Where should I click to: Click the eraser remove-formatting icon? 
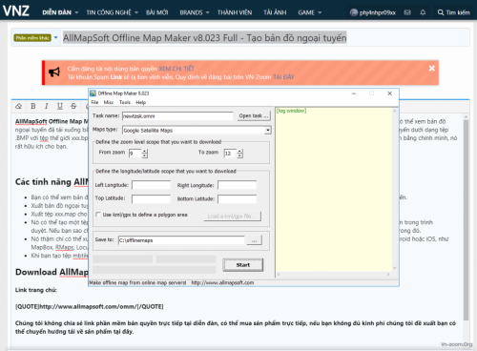[19, 106]
